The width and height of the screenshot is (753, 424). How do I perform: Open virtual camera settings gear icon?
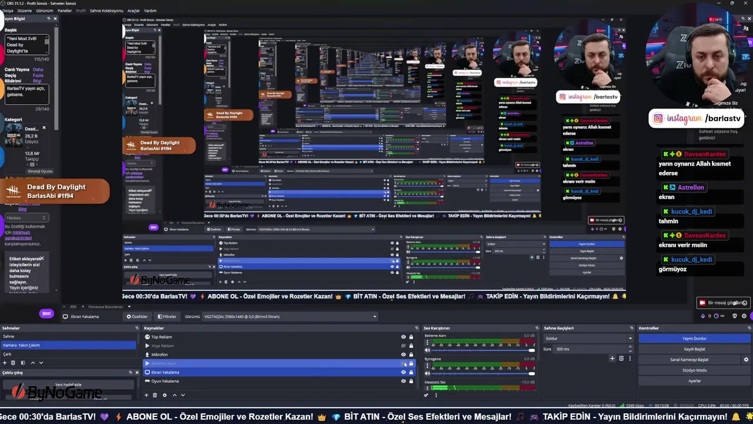[746, 359]
